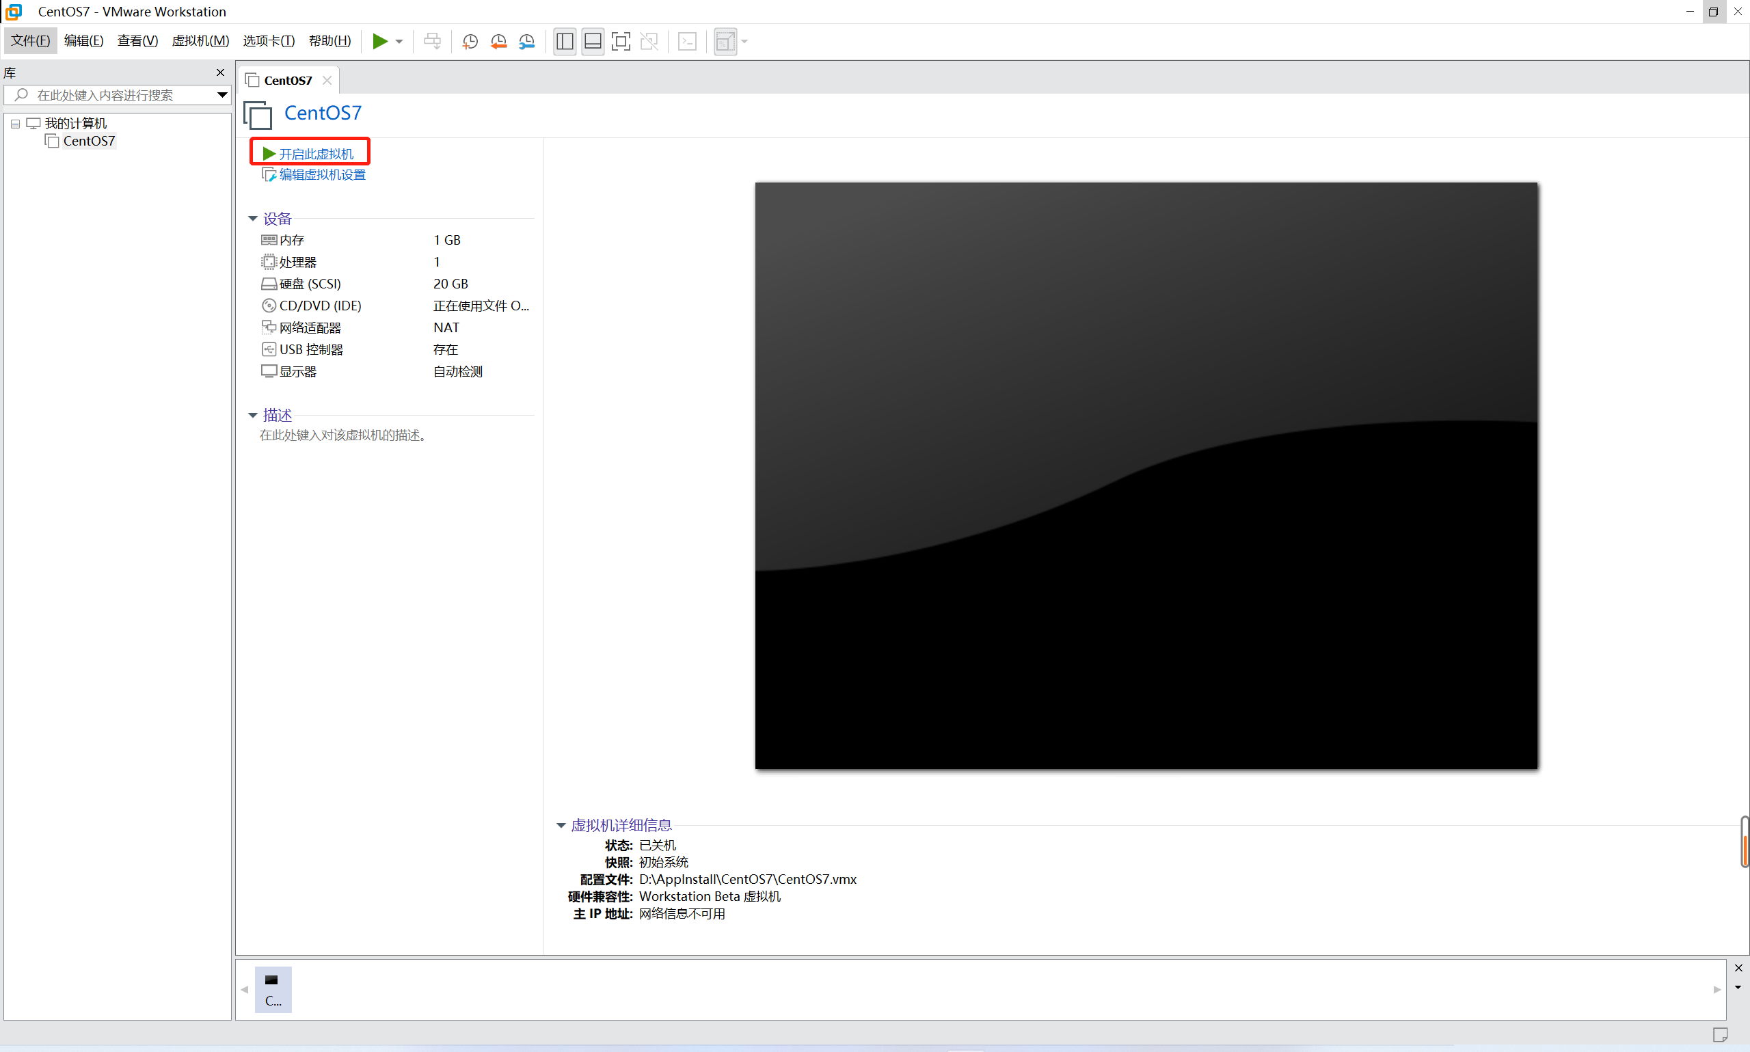
Task: Open the 帮助(H) menu
Action: [x=329, y=40]
